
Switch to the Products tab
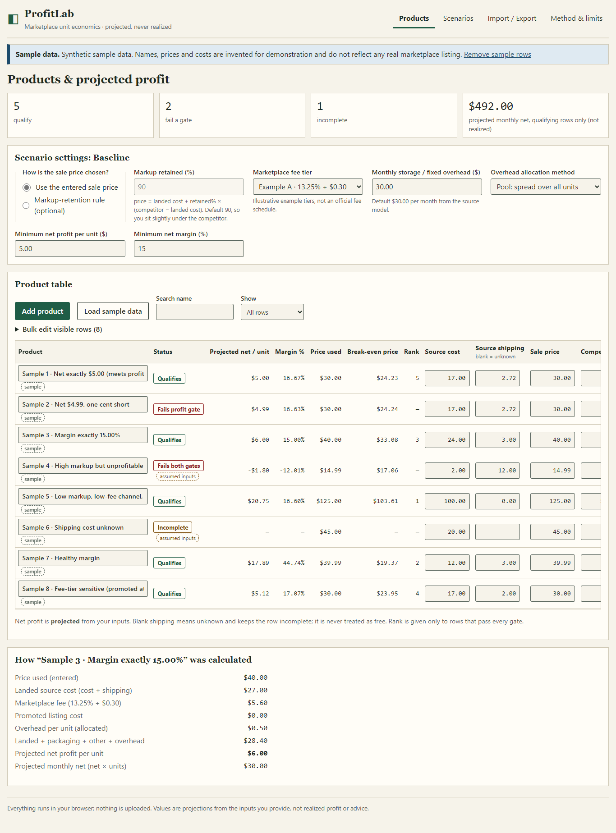[x=414, y=18]
